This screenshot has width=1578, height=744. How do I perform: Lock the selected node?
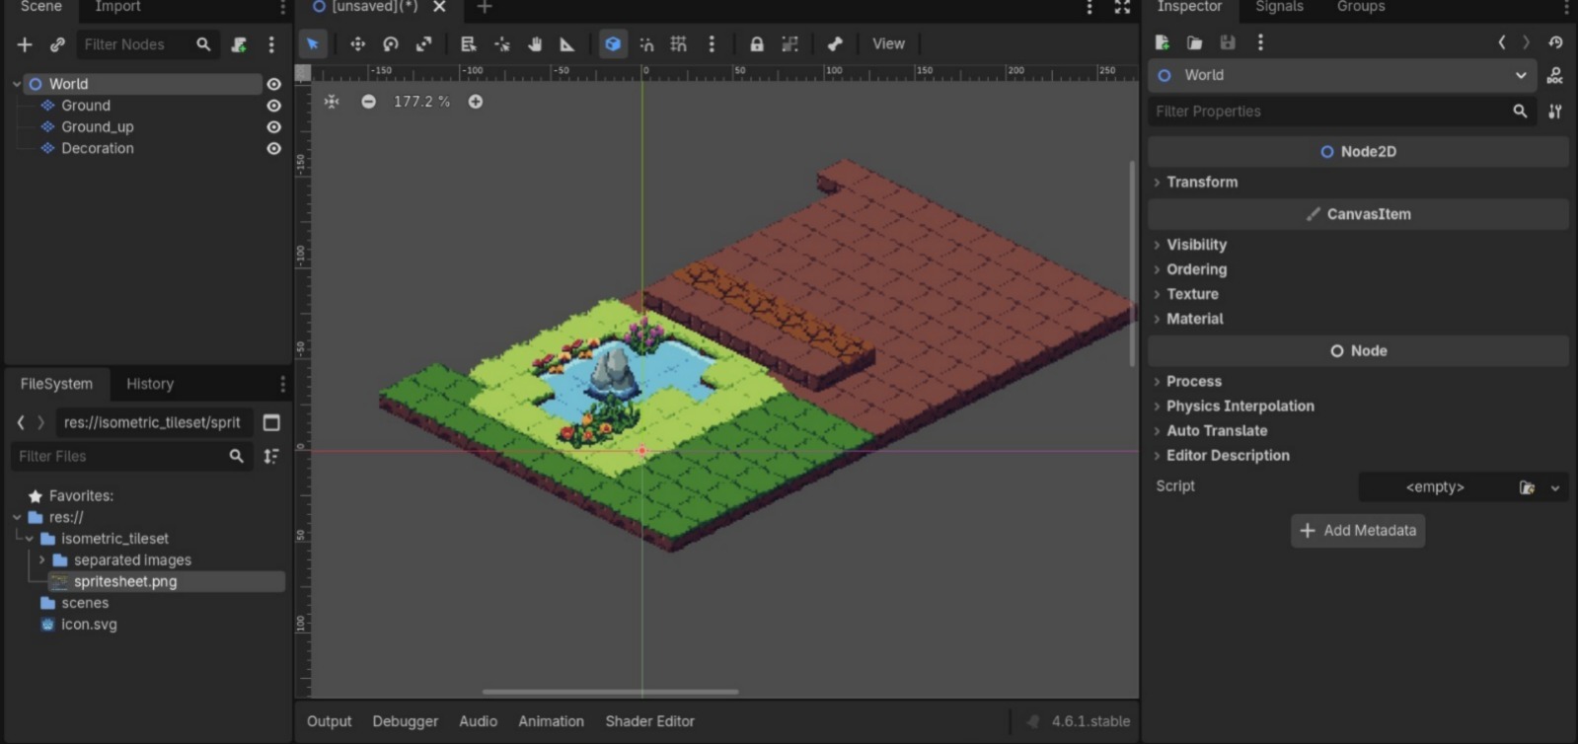757,43
